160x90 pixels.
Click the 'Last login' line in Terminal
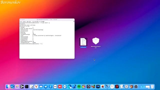tap(32, 22)
